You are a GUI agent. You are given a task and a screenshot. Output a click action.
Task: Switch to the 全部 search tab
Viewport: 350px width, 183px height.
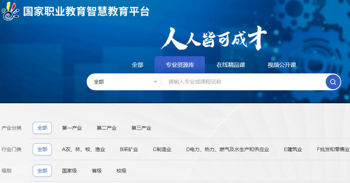click(x=137, y=65)
